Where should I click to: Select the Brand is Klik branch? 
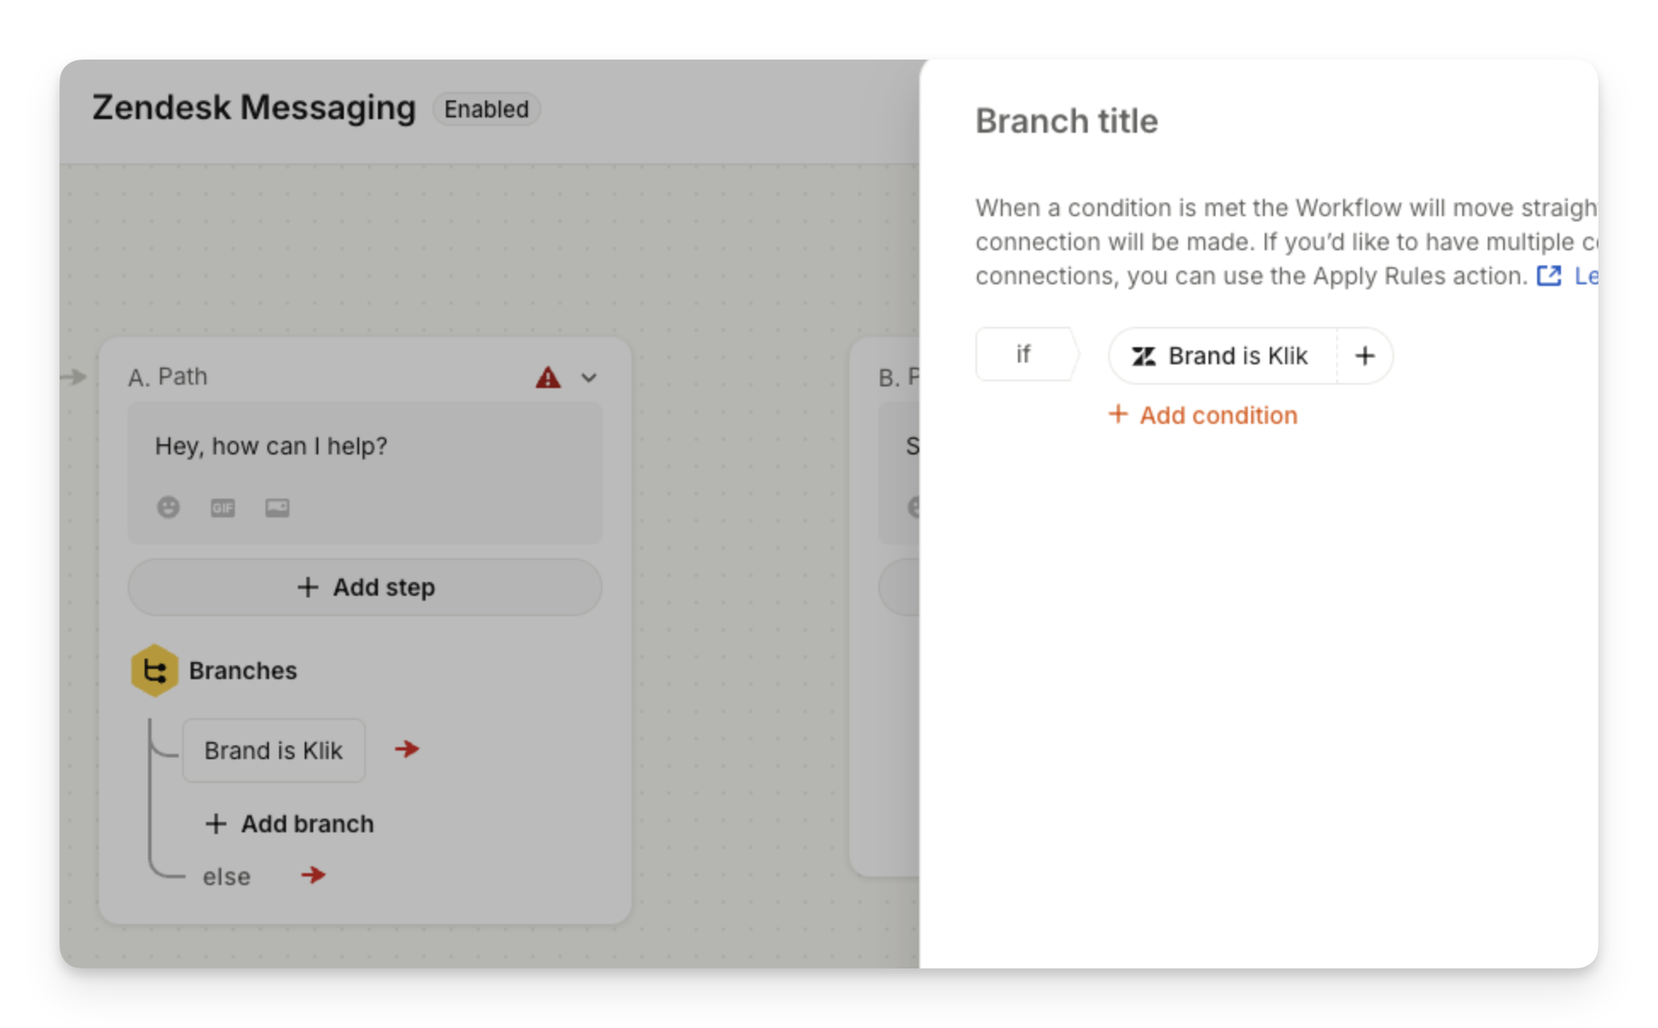[274, 751]
